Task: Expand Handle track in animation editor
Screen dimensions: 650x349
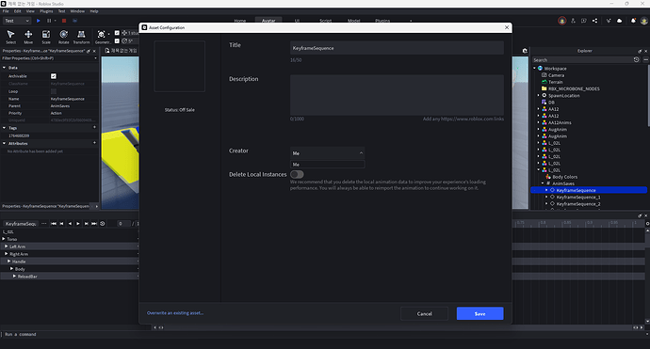Action: click(8, 262)
